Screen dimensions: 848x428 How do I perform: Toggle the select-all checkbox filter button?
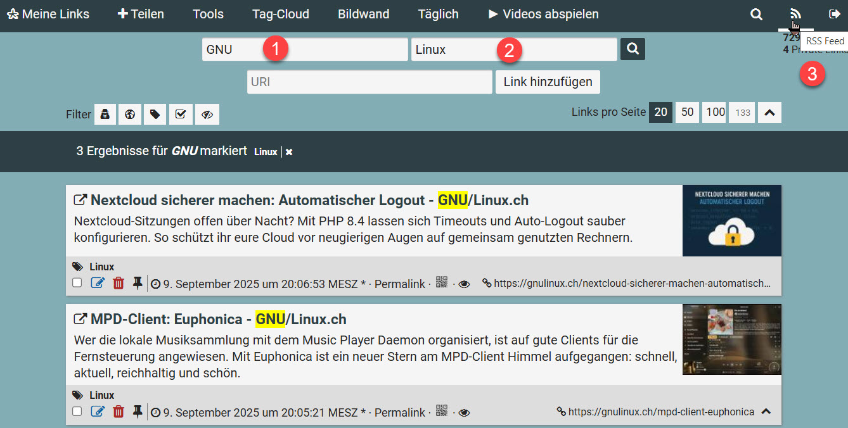coord(181,115)
